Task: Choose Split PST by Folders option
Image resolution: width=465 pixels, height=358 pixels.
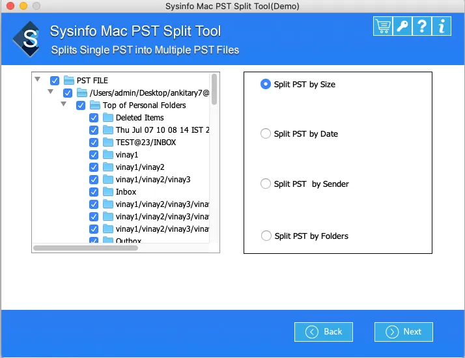Action: (266, 236)
